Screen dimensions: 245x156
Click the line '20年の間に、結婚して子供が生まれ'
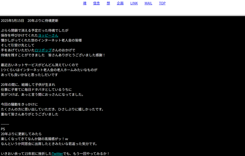click(28, 85)
